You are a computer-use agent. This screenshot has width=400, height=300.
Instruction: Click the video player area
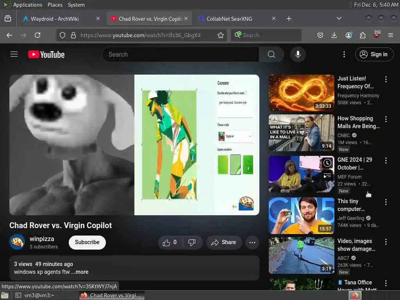tap(134, 145)
